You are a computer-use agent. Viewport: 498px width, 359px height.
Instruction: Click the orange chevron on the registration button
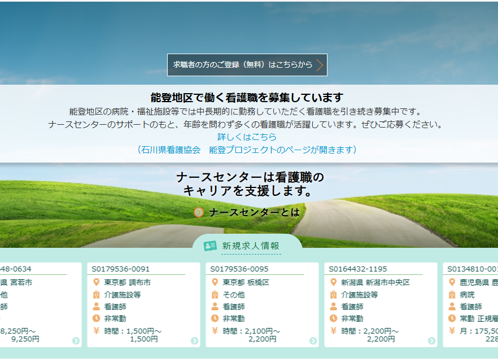click(x=320, y=65)
